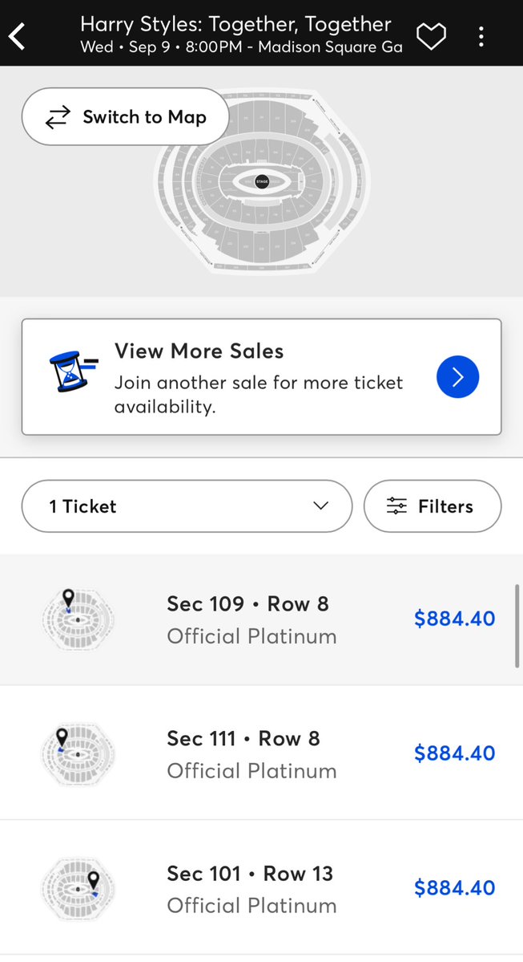Click Sec 101 seat map thumbnail
This screenshot has width=523, height=962.
click(x=77, y=887)
